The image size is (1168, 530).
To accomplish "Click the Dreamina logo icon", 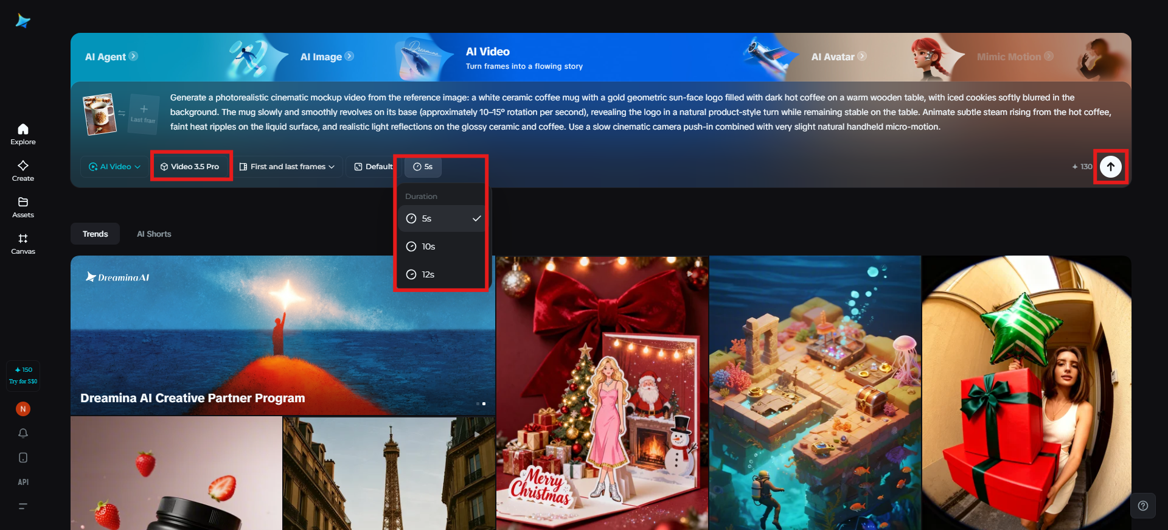I will click(23, 21).
